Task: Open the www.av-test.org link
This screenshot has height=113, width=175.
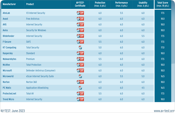Action: [x=164, y=111]
